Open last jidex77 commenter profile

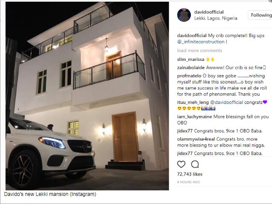pos(185,153)
